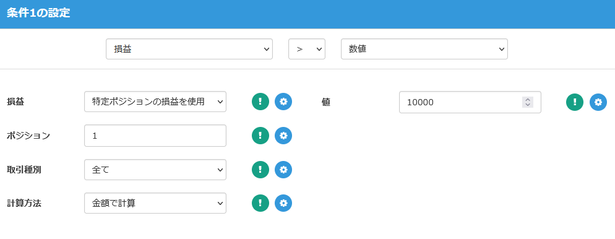Viewport: 615px width, 239px height.
Task: Open the blue gear settings for 取引種別 row
Action: click(283, 170)
